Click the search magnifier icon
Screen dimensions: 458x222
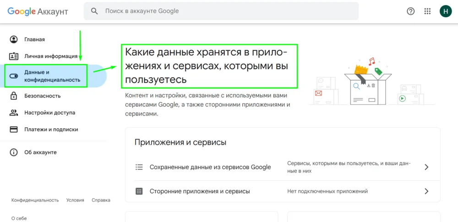coord(95,11)
